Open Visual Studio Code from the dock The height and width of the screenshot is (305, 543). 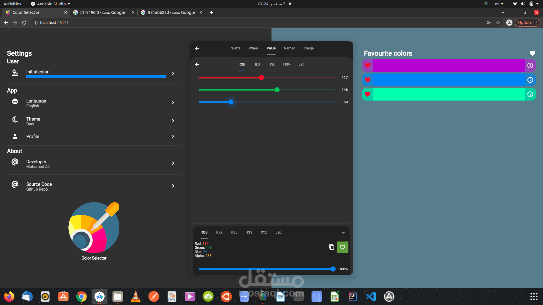pos(371,297)
